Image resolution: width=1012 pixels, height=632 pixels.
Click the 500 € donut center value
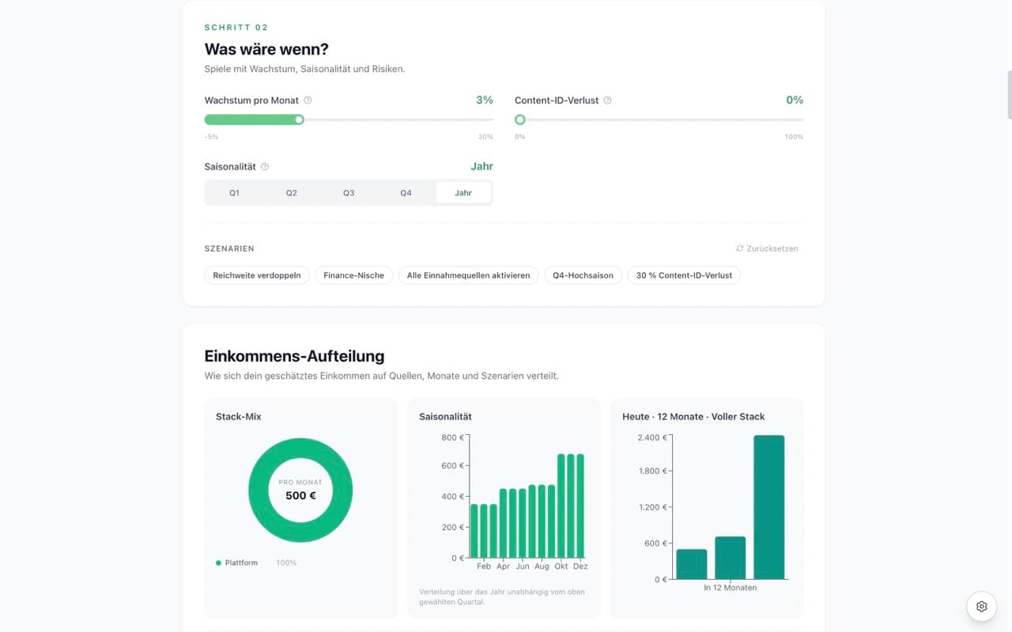[300, 496]
